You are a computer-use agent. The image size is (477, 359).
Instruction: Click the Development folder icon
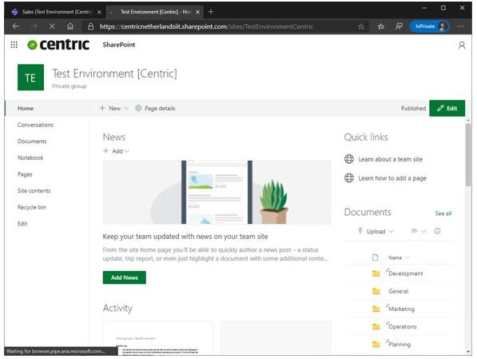tap(376, 273)
